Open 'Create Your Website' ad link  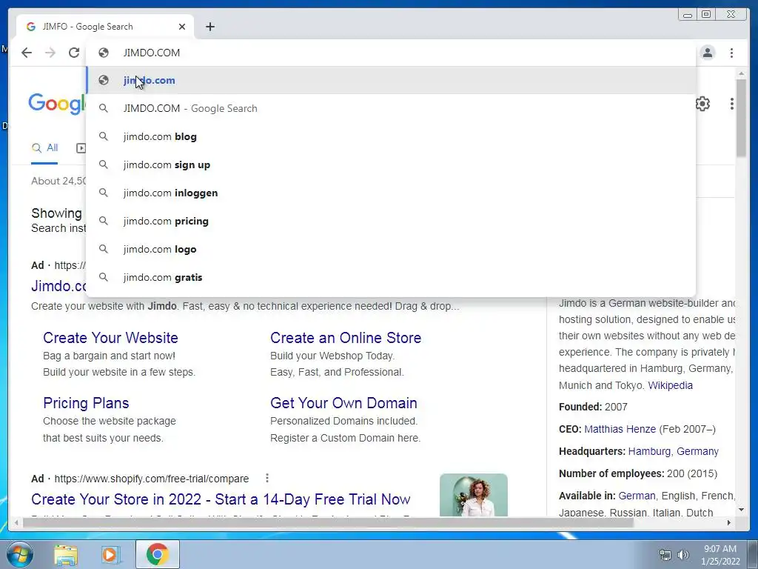click(x=110, y=338)
